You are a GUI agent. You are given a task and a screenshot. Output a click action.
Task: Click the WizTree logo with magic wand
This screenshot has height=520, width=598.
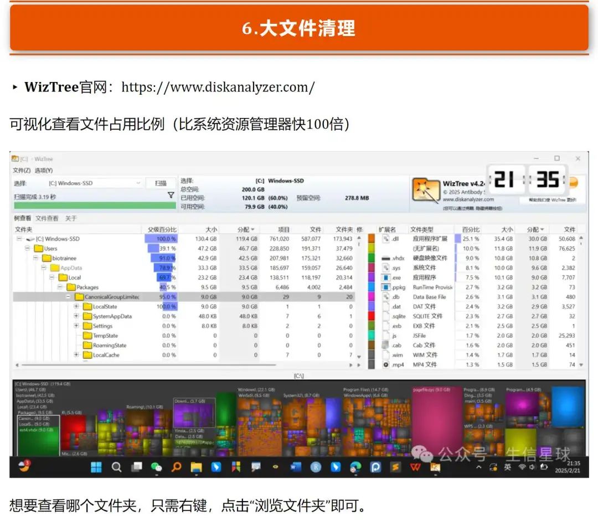426,191
